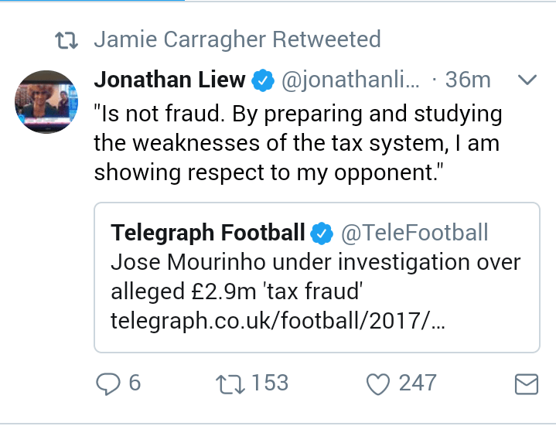Screen dimensions: 556x426
Task: Click the reply count of 6
Action: click(x=135, y=383)
